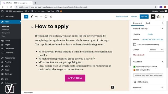Viewport: 168px width, 94px height.
Task: Open more tools and options menu
Action: point(164,17)
